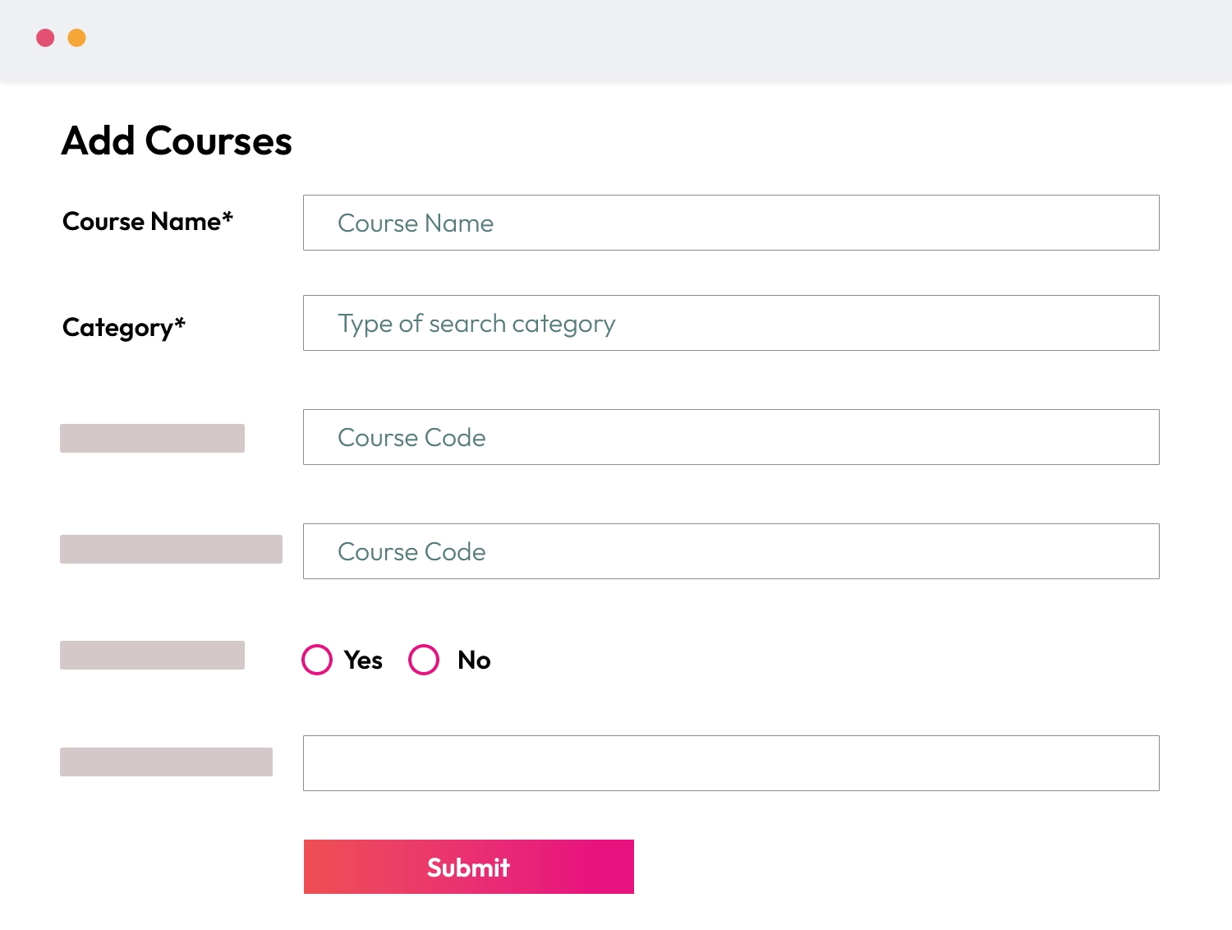Click the No option text
Image resolution: width=1232 pixels, height=930 pixels.
pos(474,660)
